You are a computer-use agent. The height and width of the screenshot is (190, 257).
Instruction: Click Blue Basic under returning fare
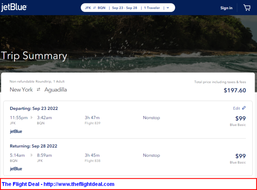pos(238,162)
